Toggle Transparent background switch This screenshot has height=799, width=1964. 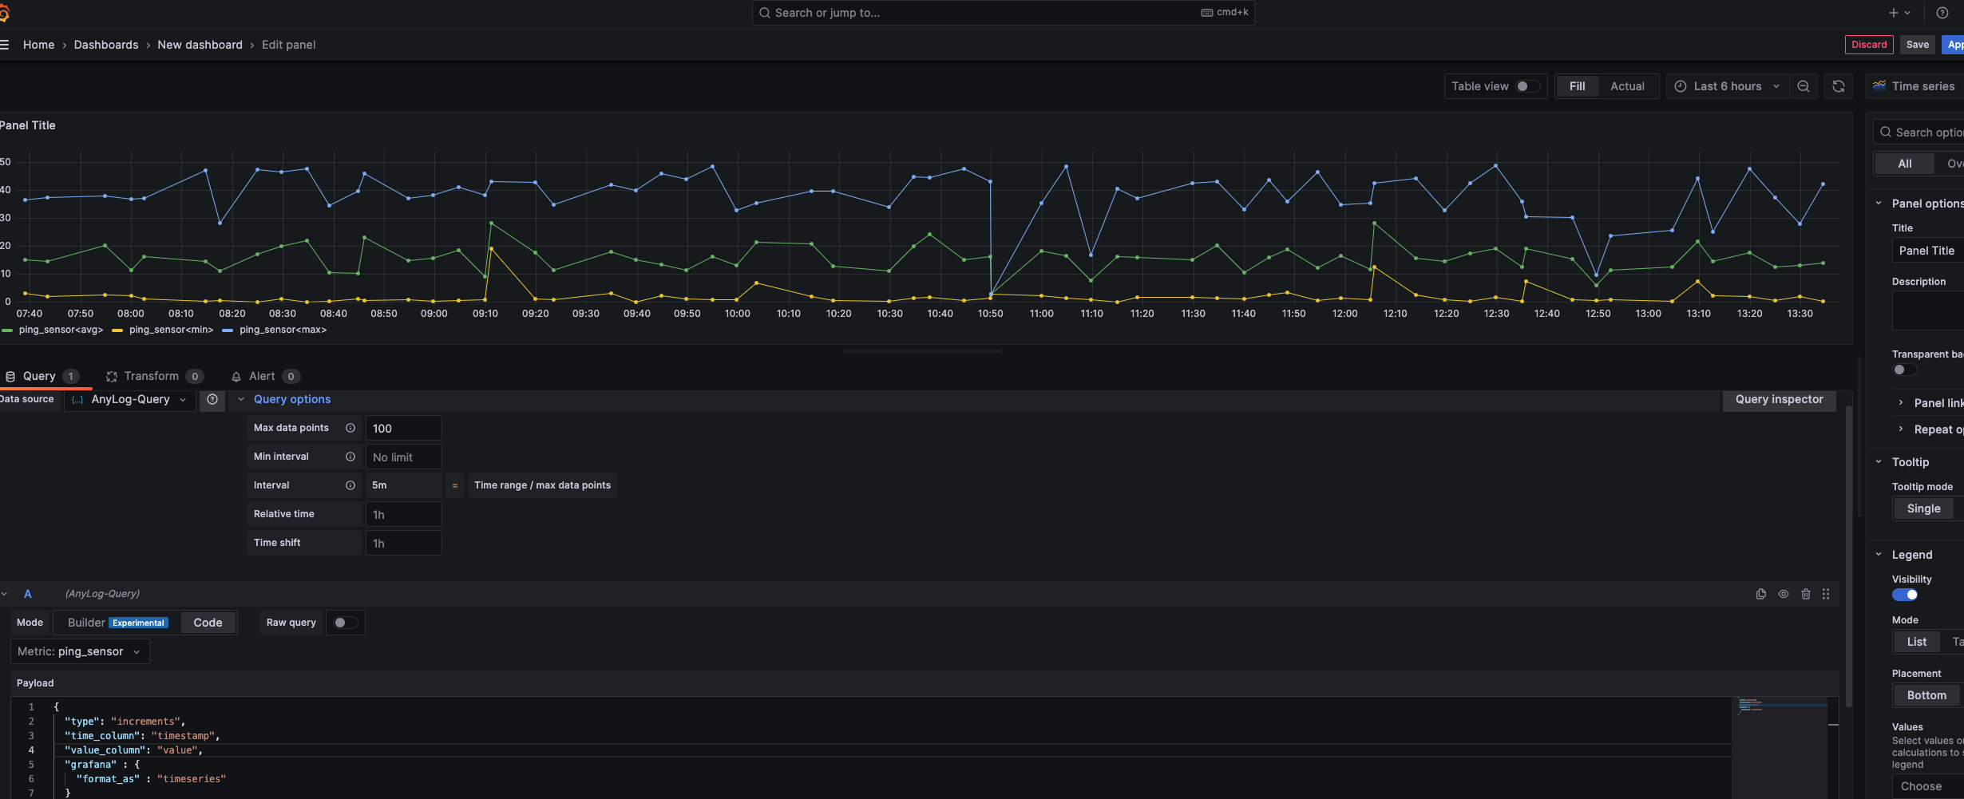(1904, 370)
